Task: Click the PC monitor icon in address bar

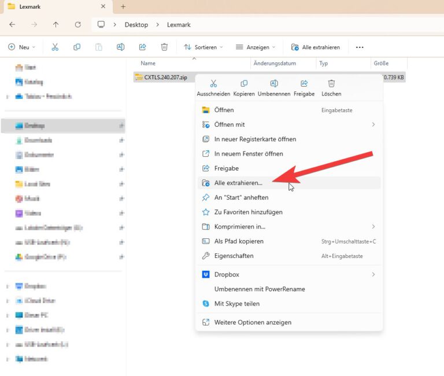Action: [101, 24]
